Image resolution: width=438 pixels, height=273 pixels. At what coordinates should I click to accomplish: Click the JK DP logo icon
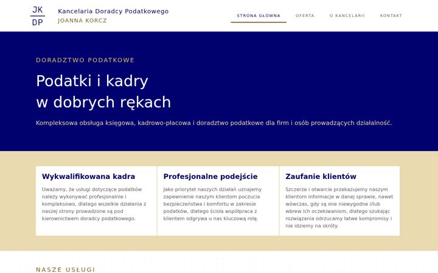[38, 16]
